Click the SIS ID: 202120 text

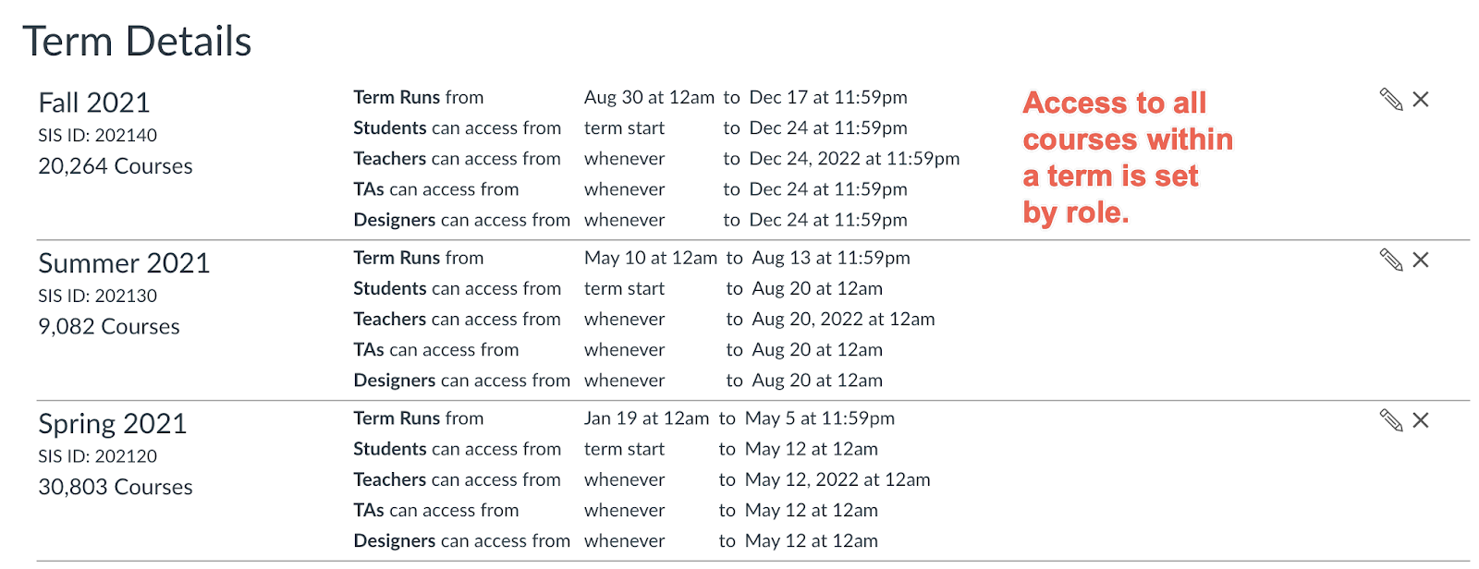click(98, 456)
